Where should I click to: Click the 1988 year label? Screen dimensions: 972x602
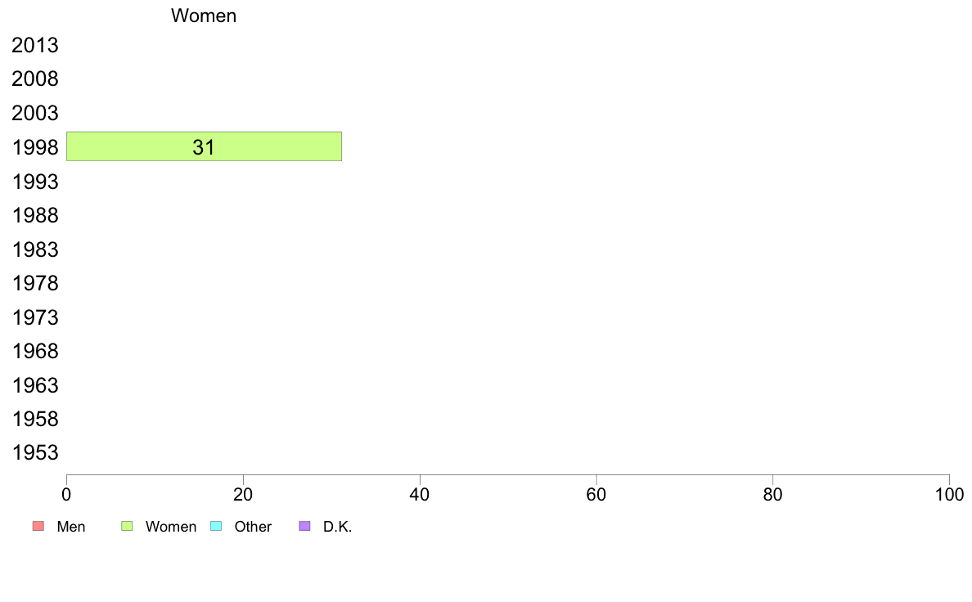point(35,216)
